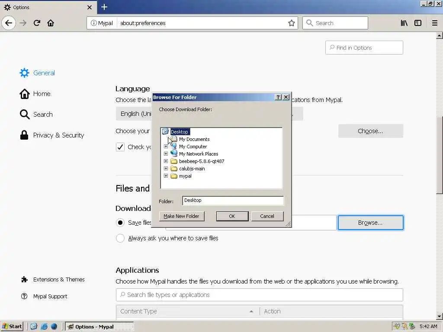Click the mypal folder icon
The height and width of the screenshot is (332, 443).
click(174, 176)
